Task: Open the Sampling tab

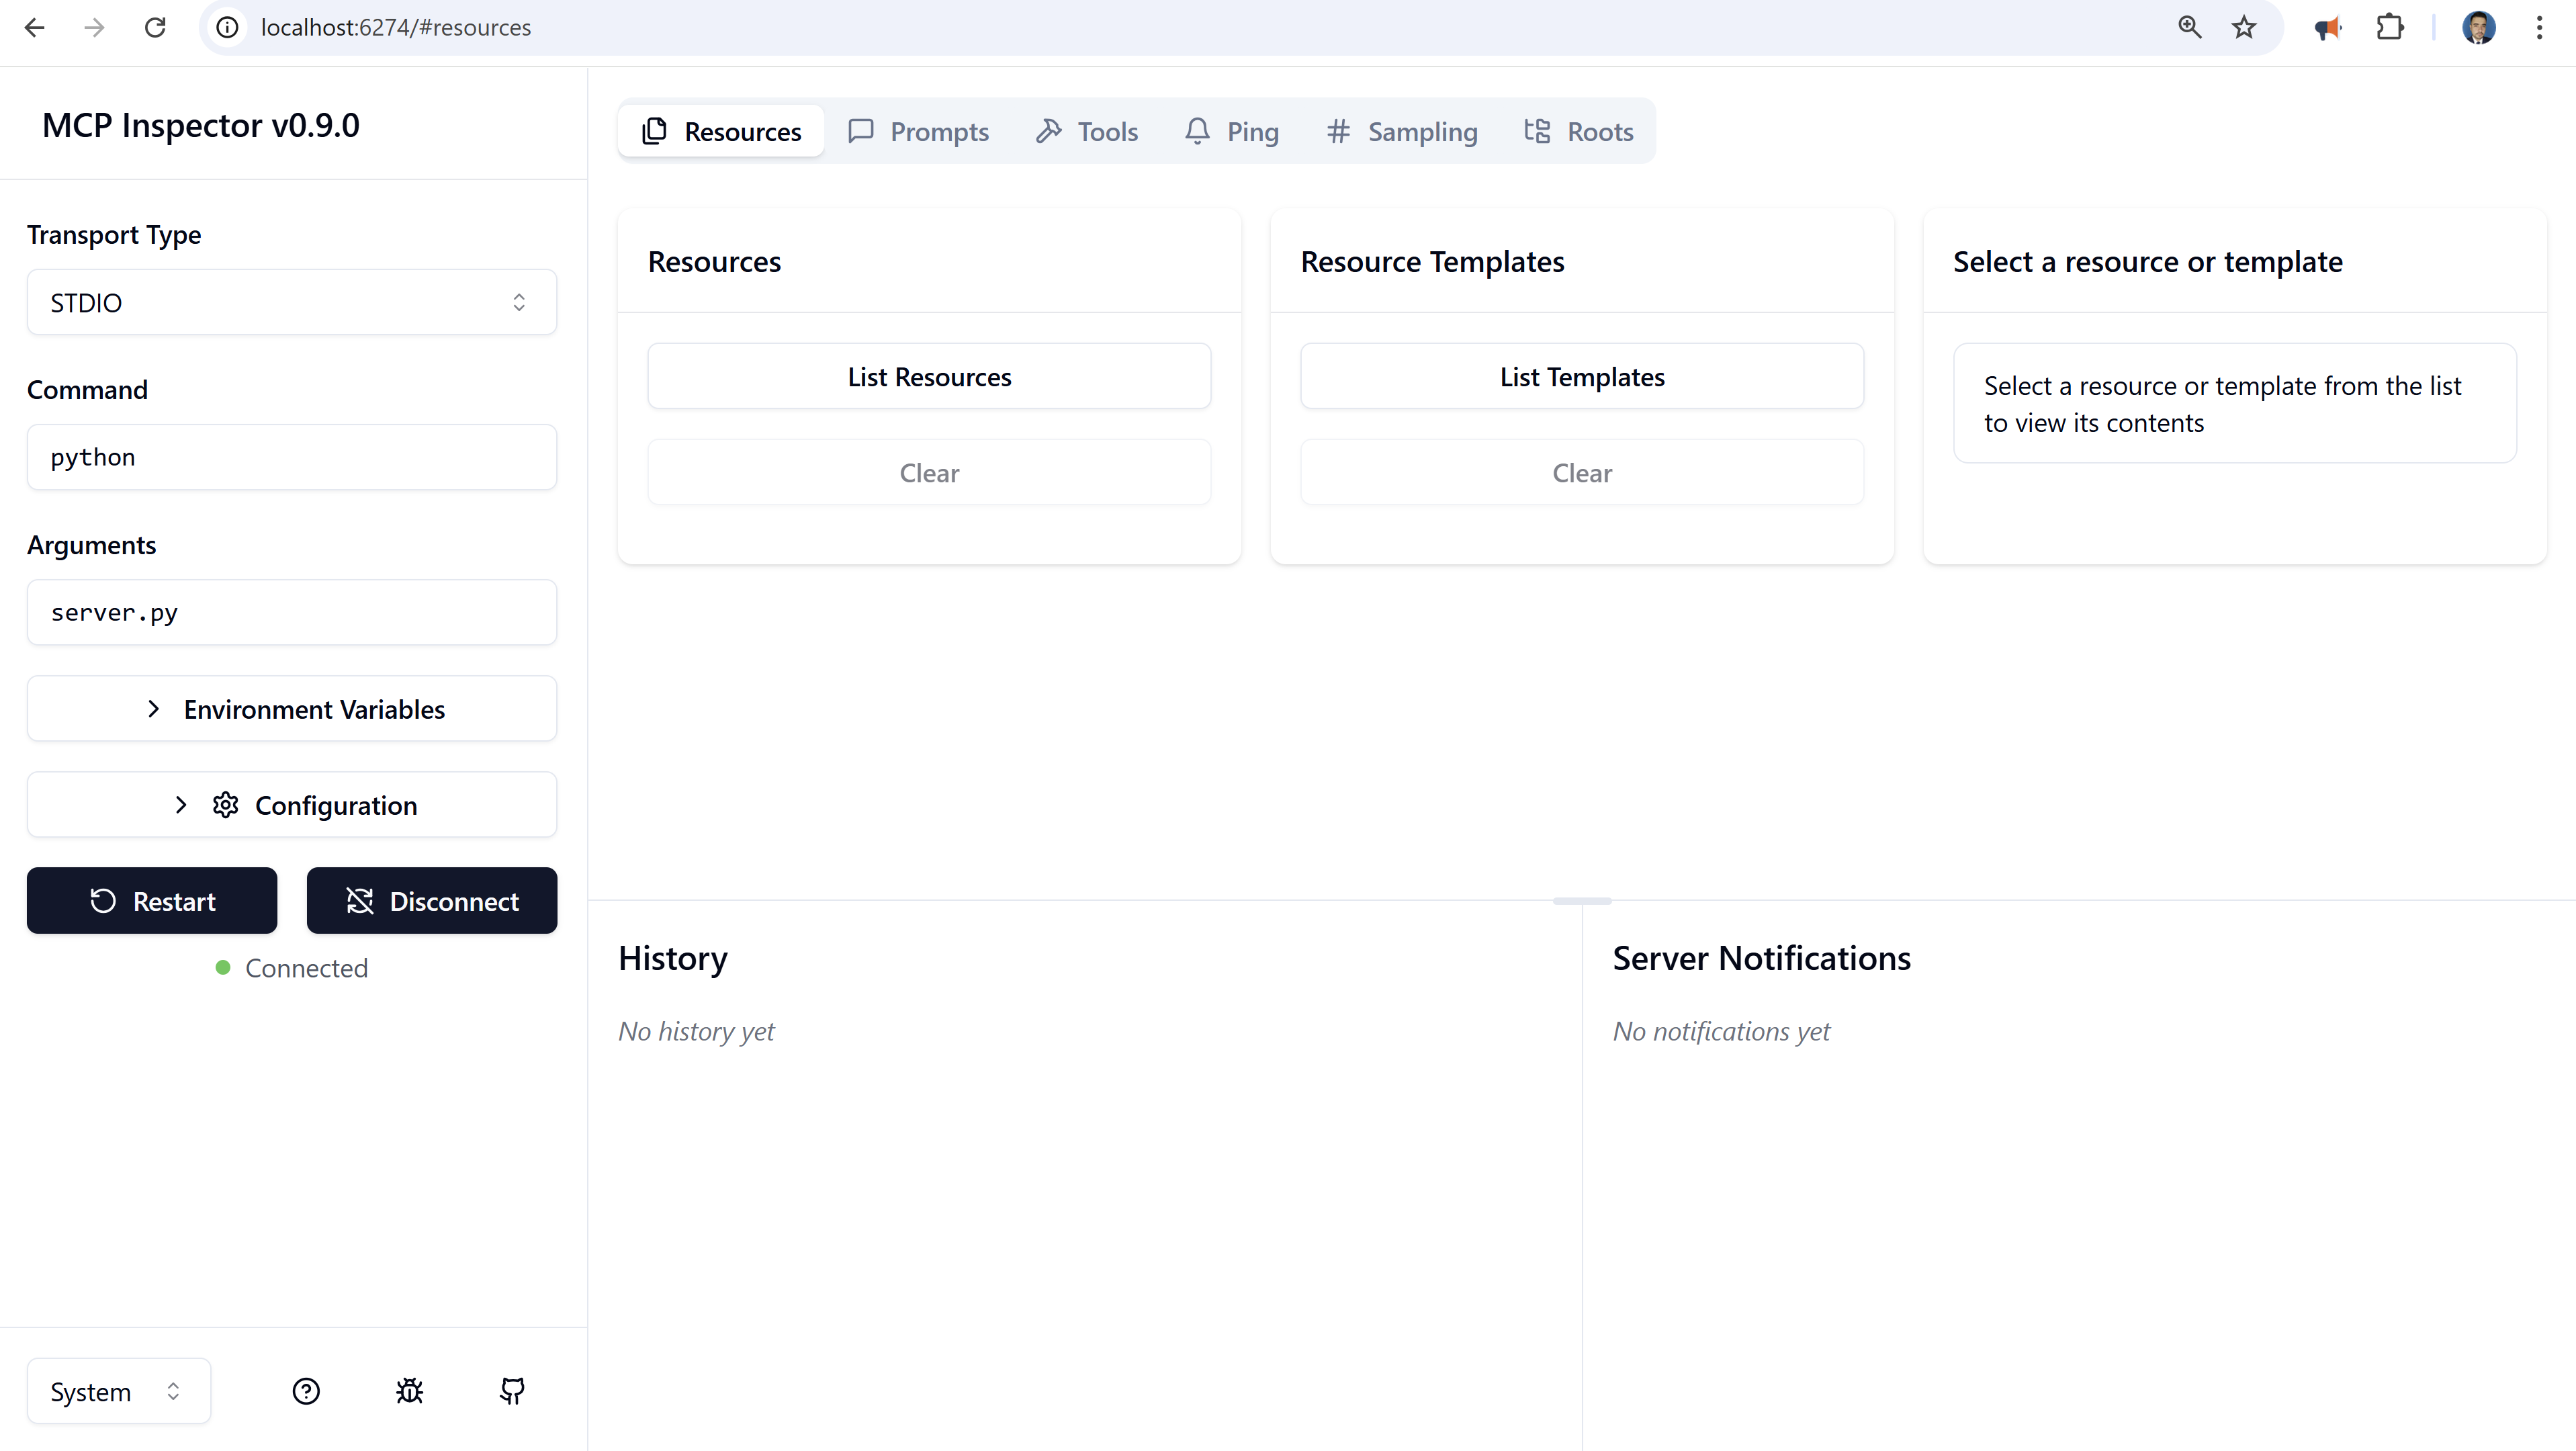Action: (x=1401, y=131)
